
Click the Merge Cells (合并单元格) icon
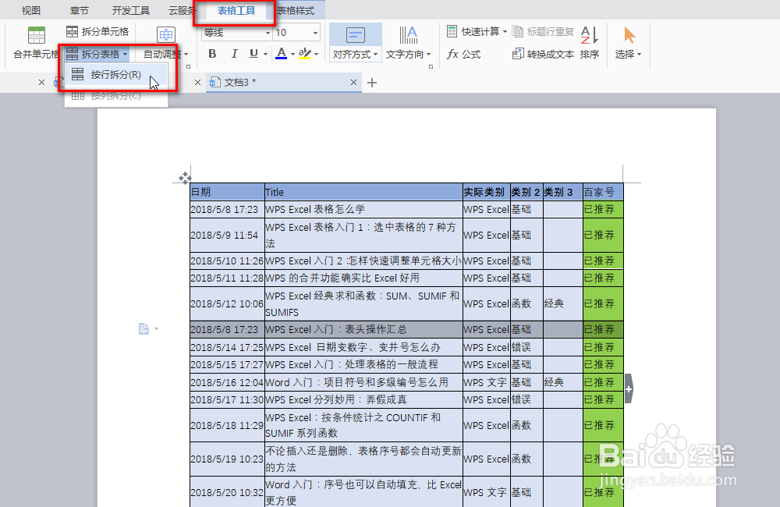point(37,35)
